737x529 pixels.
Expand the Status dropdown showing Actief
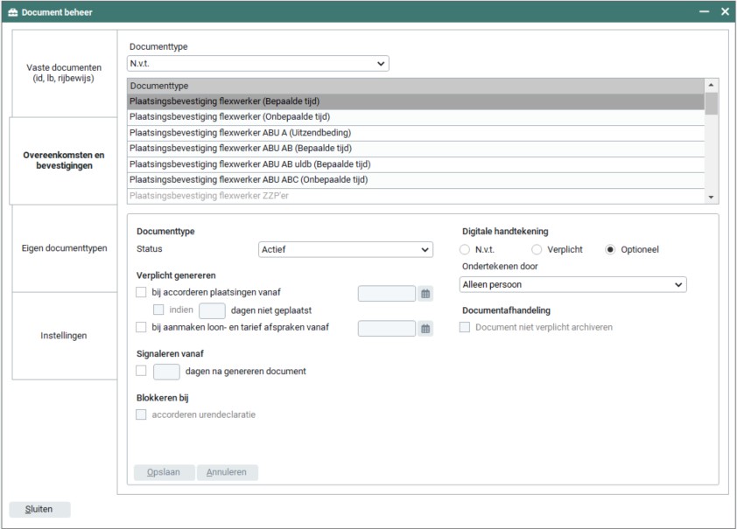[346, 250]
